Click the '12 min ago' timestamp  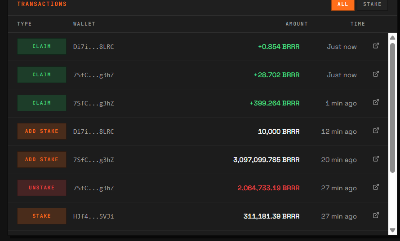point(339,131)
